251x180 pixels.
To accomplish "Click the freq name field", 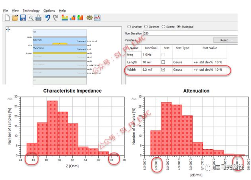I will (134, 55).
